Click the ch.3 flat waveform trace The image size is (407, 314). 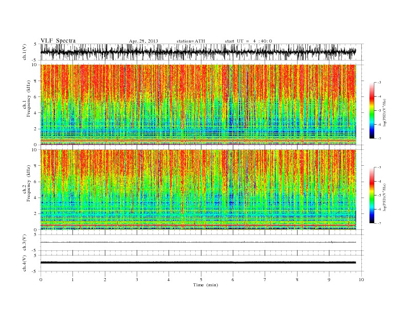click(x=198, y=242)
